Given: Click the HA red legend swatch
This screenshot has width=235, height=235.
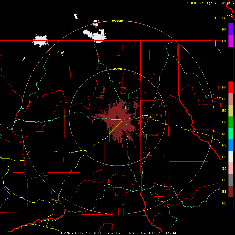Looking at the screenshot, I should [231, 87].
